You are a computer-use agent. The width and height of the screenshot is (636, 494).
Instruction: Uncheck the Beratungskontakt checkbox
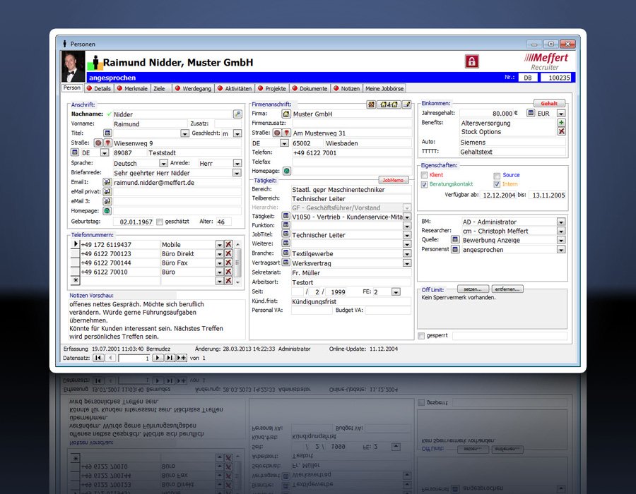(424, 184)
